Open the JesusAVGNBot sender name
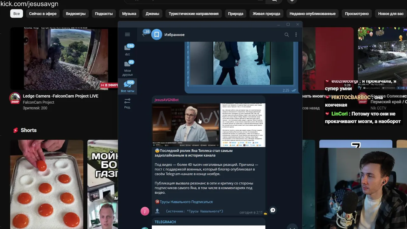 pos(167,100)
